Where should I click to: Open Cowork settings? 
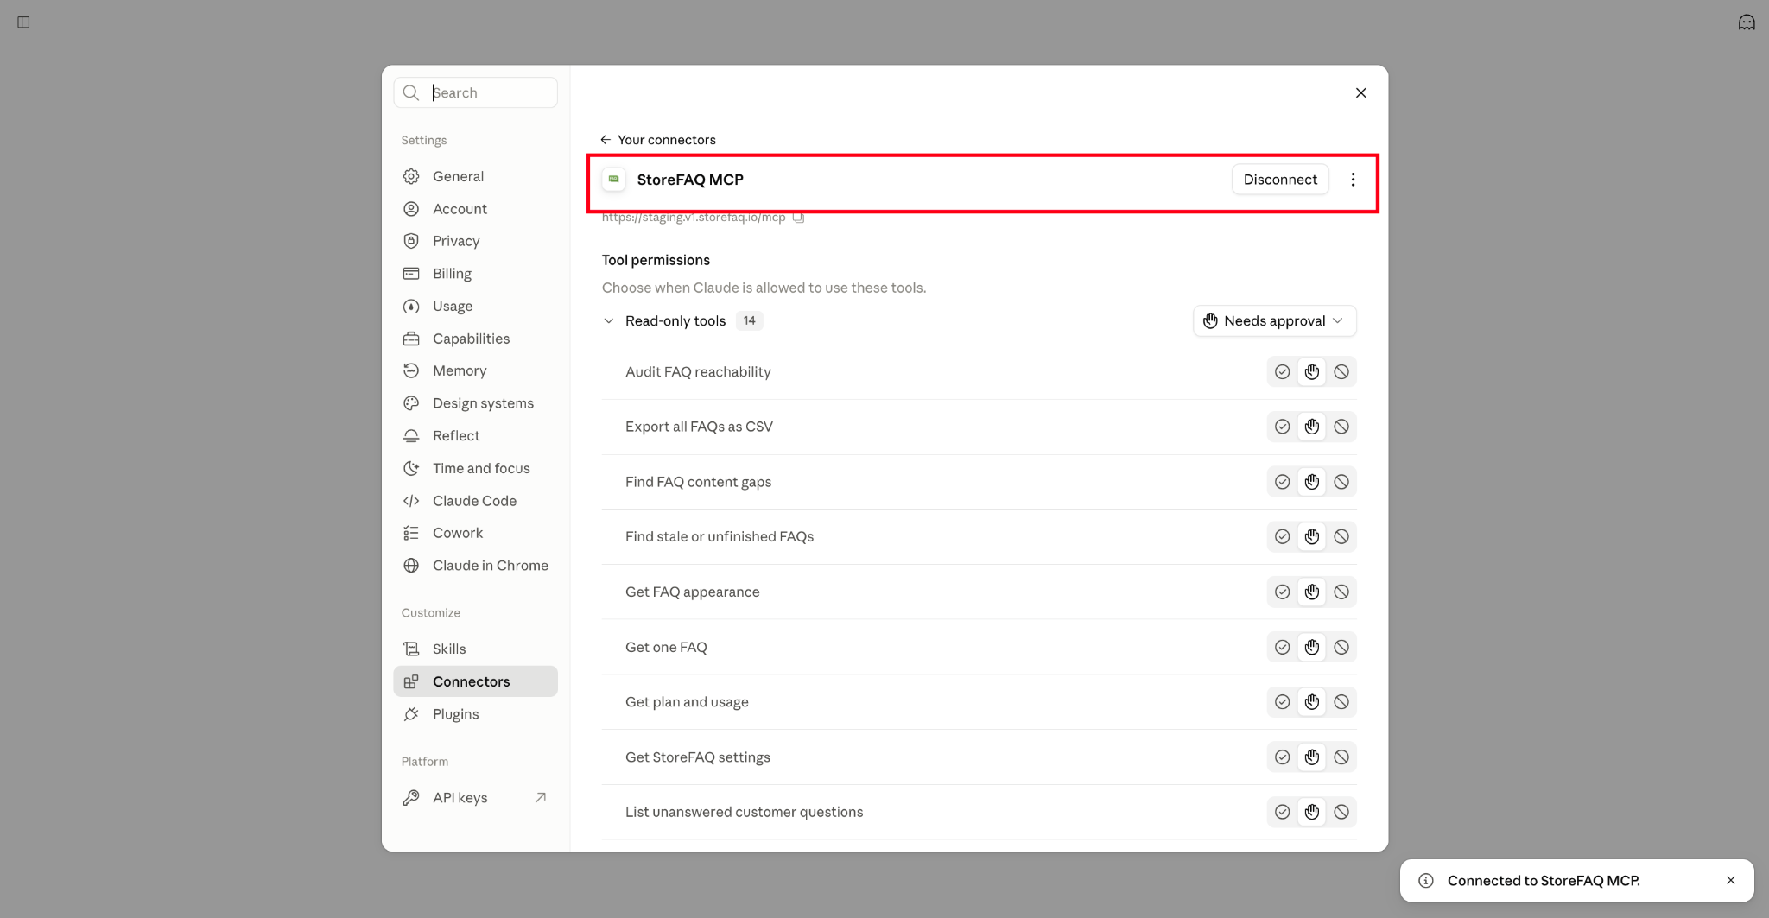click(475, 534)
